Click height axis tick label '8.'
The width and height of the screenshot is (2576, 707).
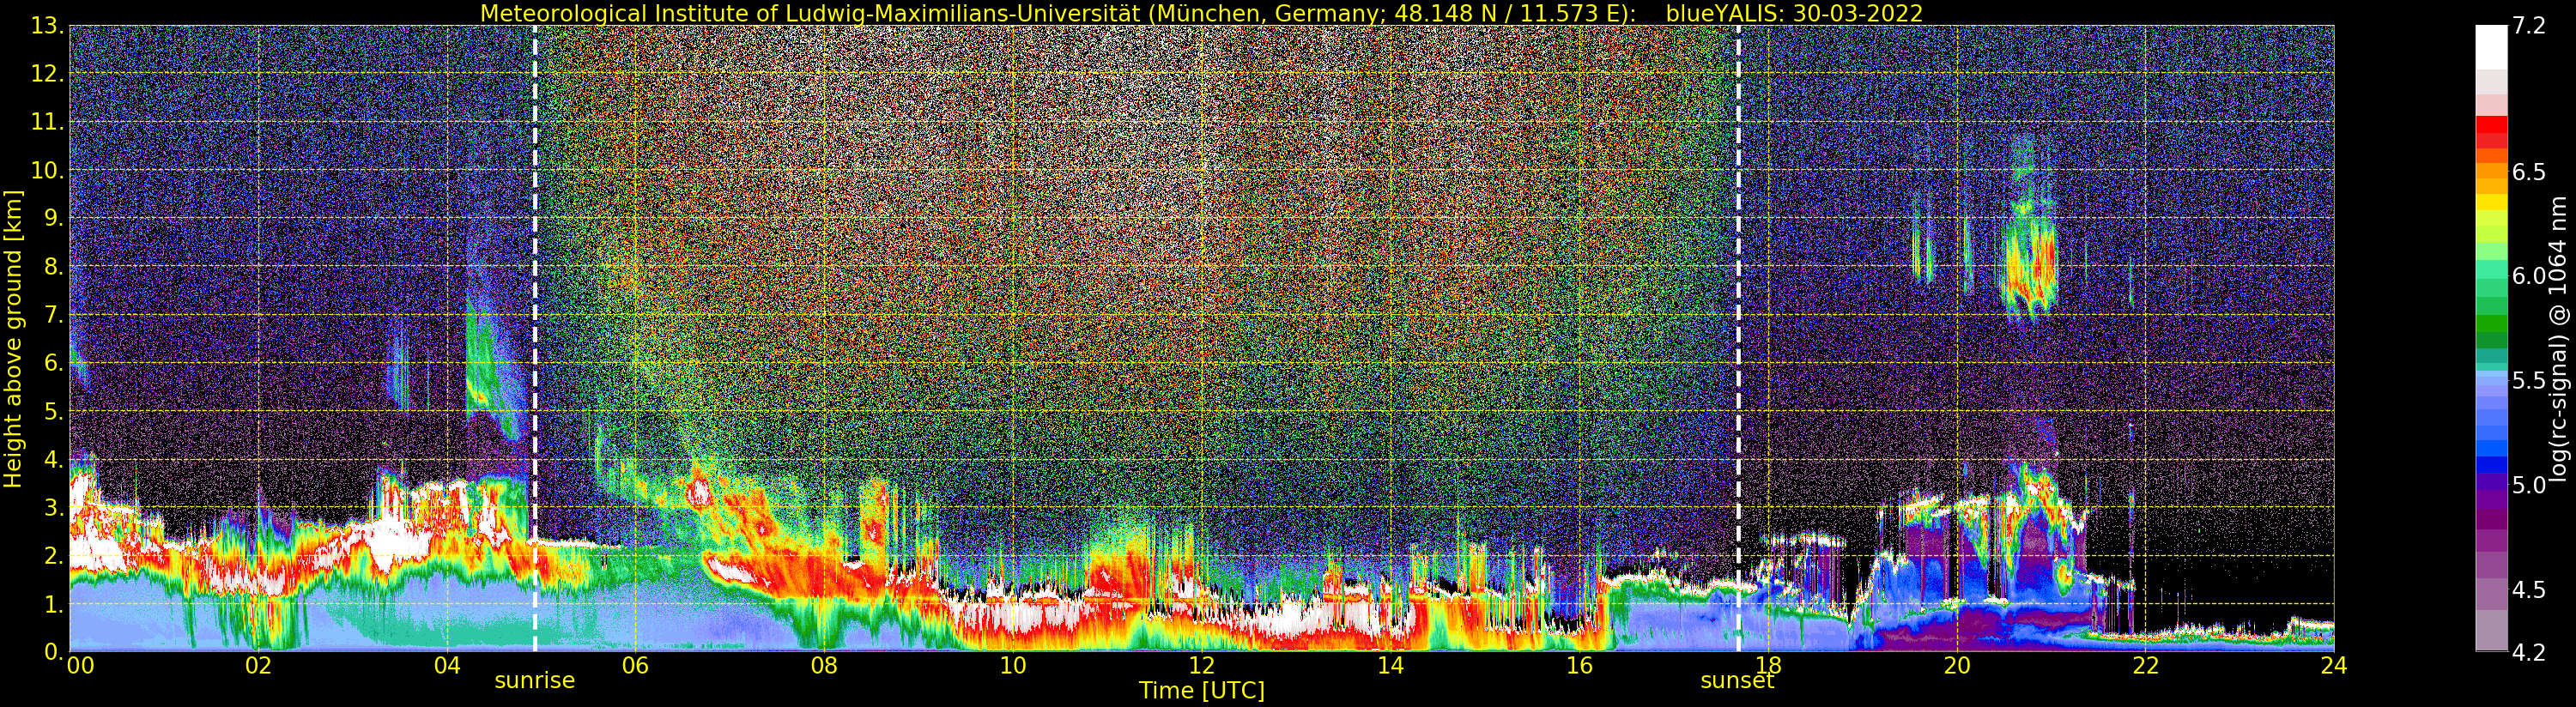click(x=54, y=267)
